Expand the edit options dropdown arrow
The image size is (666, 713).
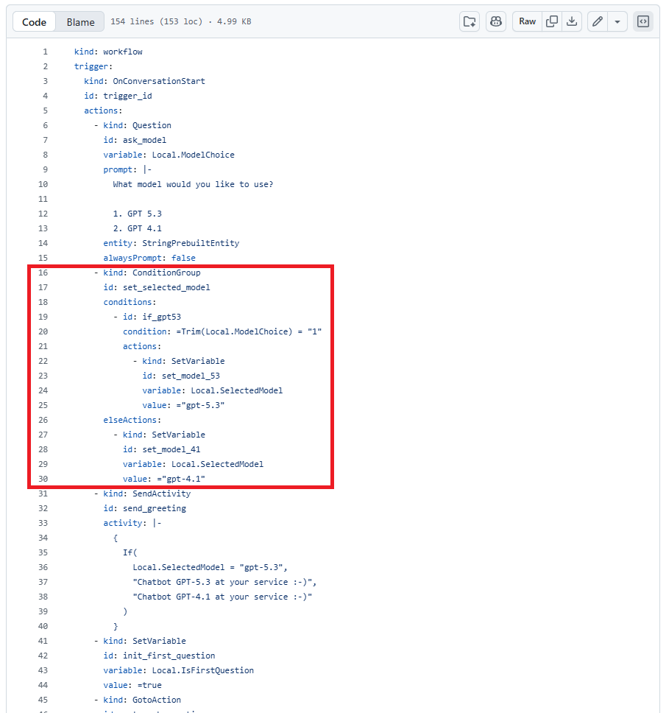coord(617,21)
